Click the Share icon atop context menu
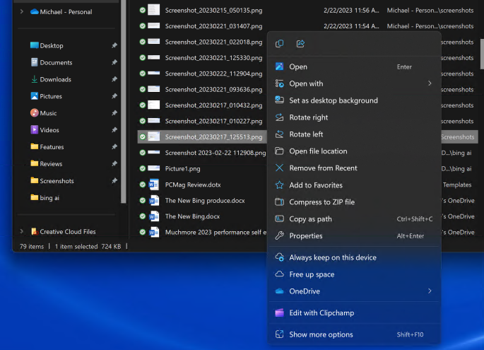Screen dimensions: 484x350 point(300,44)
